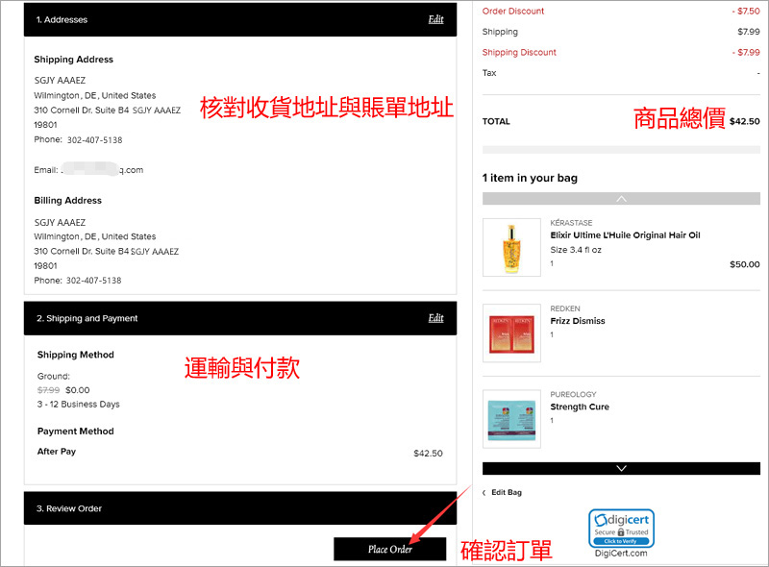769x567 pixels.
Task: Click the Payment Method heading
Action: click(x=76, y=431)
